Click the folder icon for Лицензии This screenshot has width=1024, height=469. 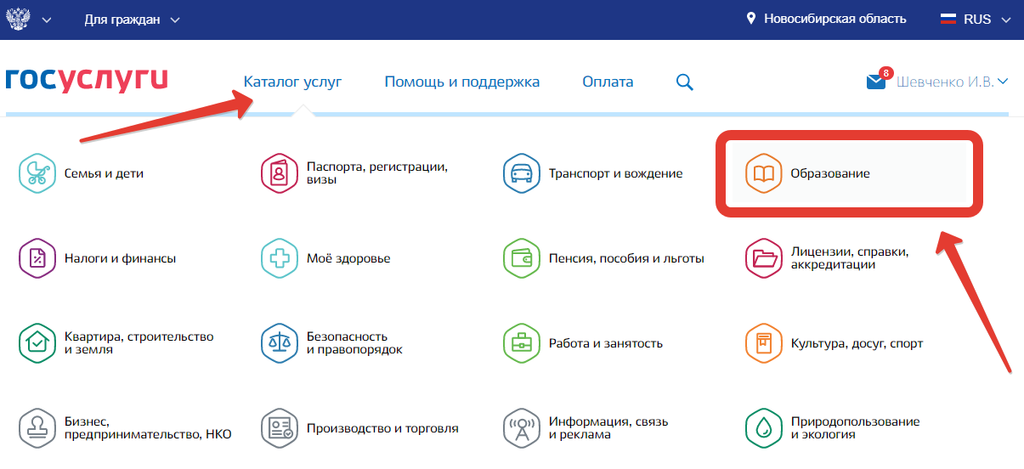point(763,258)
